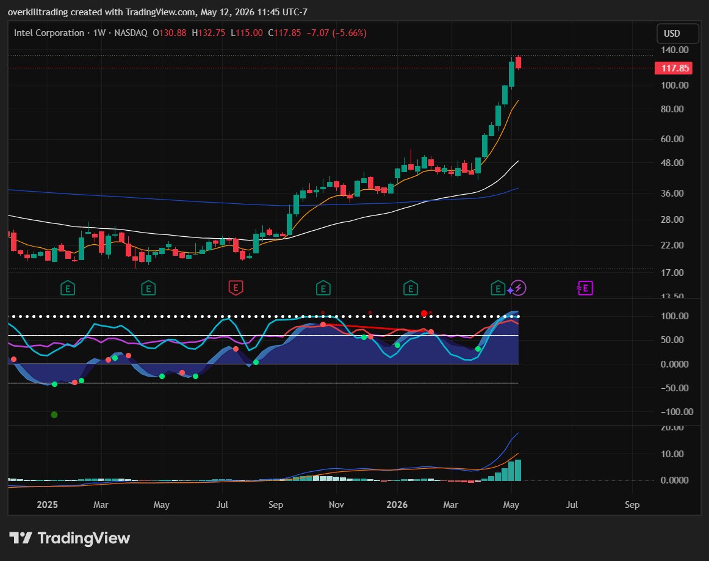
Task: Open the green earnings icon before Mar 2025
Action: coord(68,288)
